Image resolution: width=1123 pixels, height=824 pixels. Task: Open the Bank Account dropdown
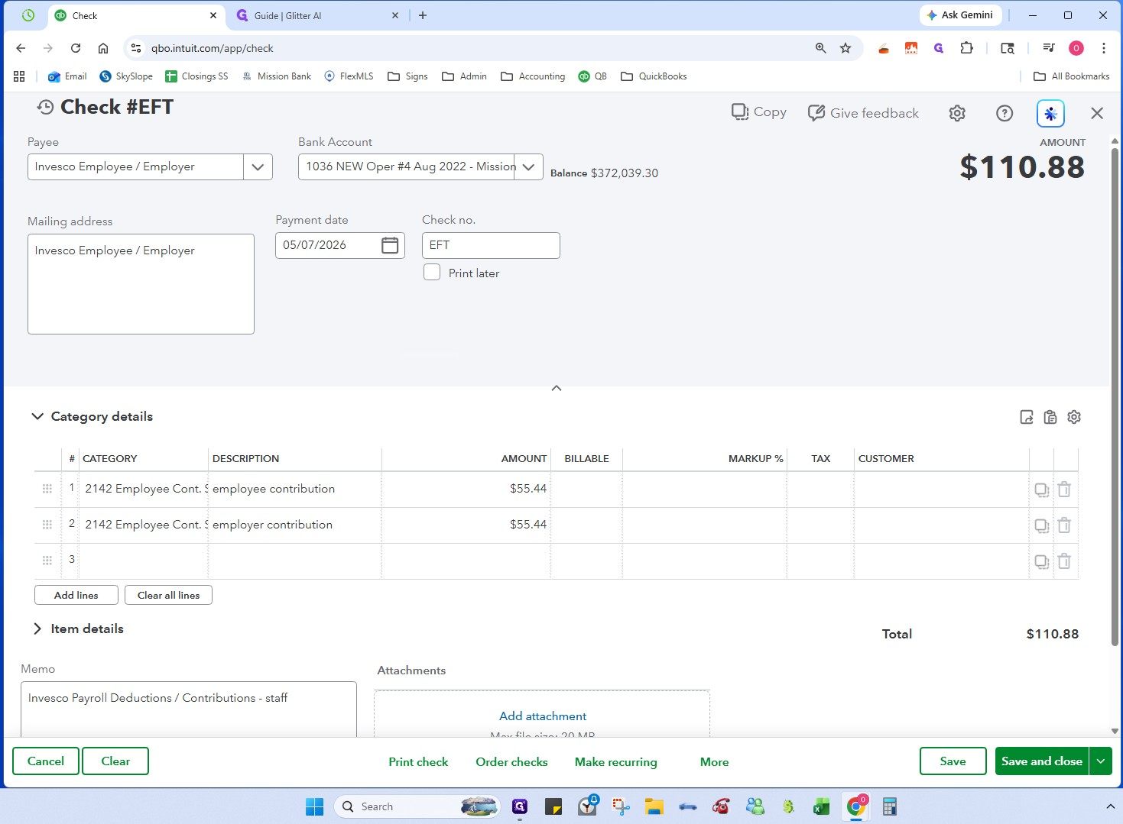[420, 166]
